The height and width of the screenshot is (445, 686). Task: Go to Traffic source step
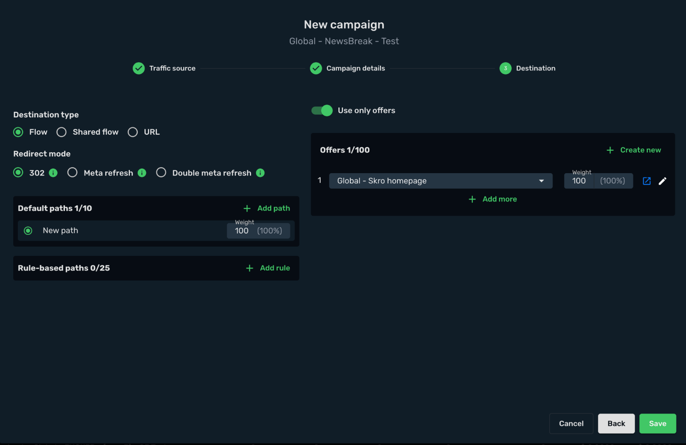[172, 68]
